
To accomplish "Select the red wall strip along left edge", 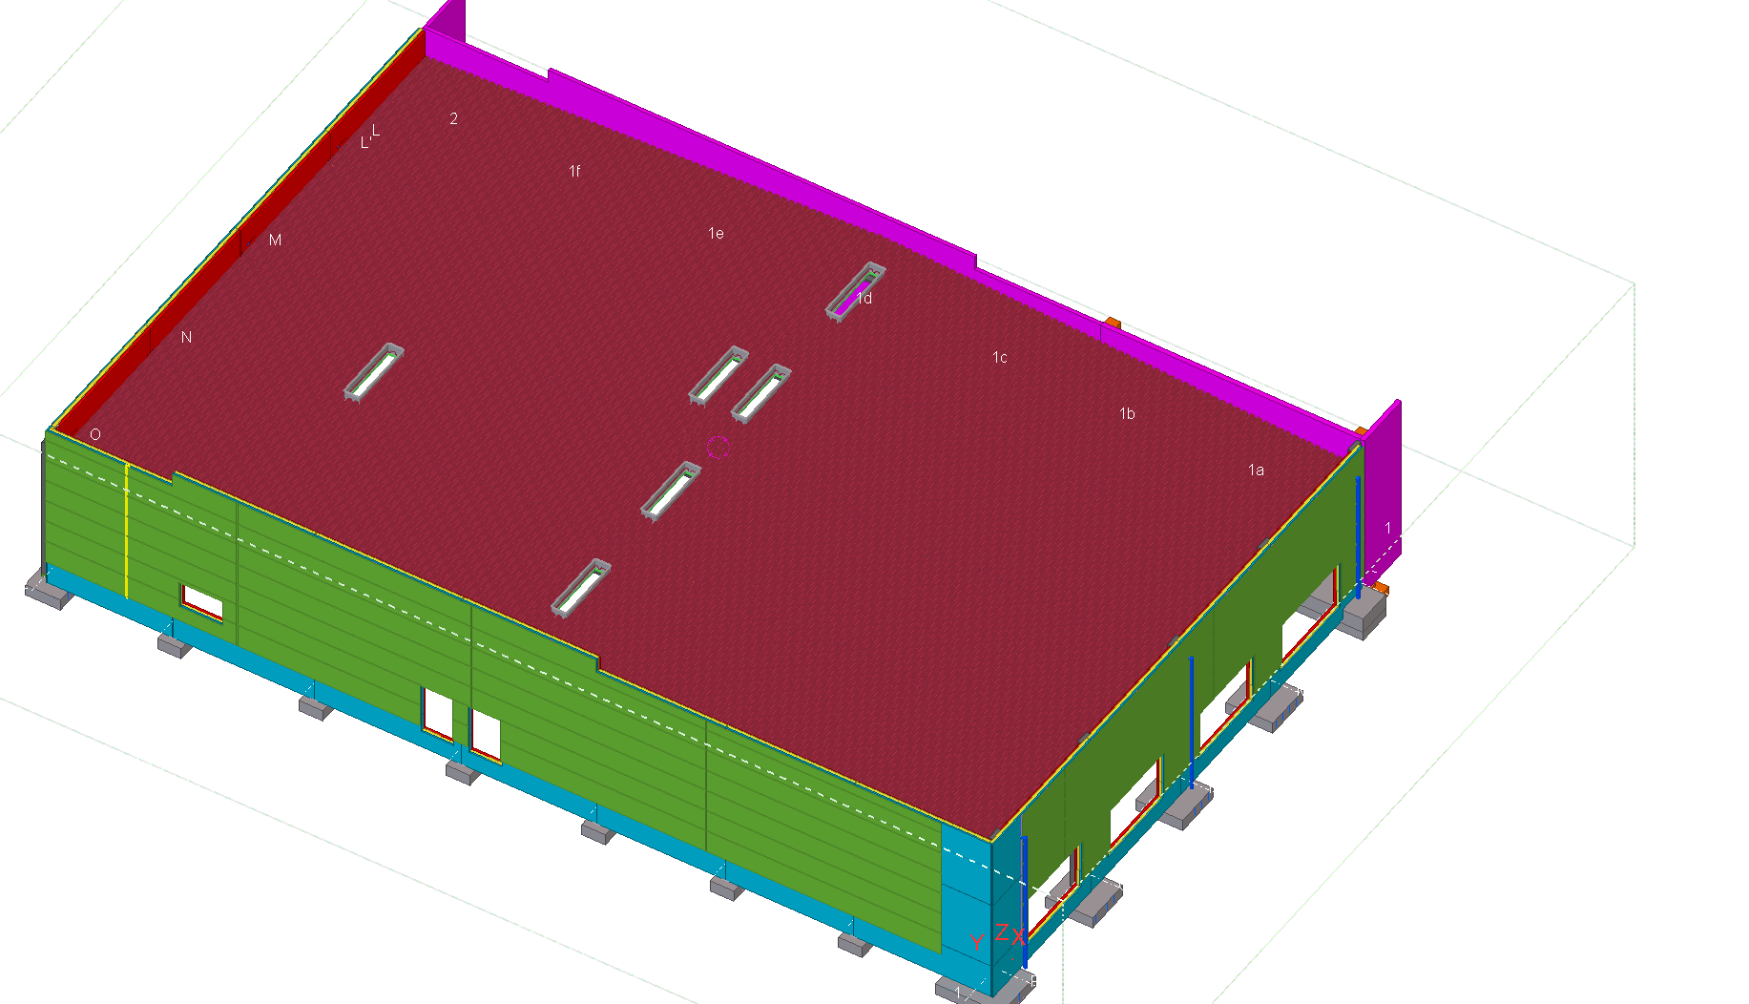I will (x=239, y=239).
